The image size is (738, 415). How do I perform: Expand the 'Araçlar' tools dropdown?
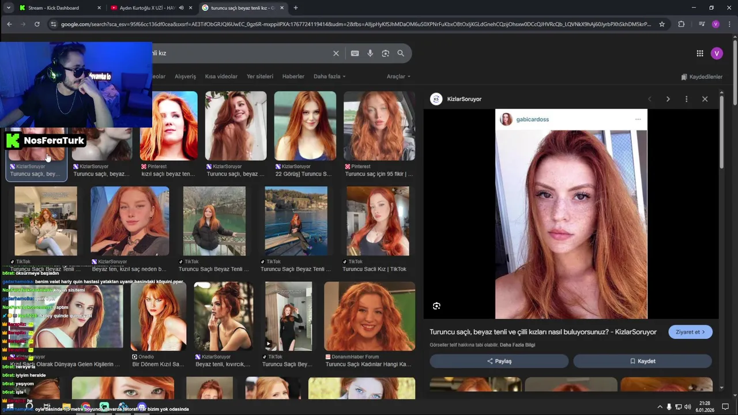tap(398, 77)
